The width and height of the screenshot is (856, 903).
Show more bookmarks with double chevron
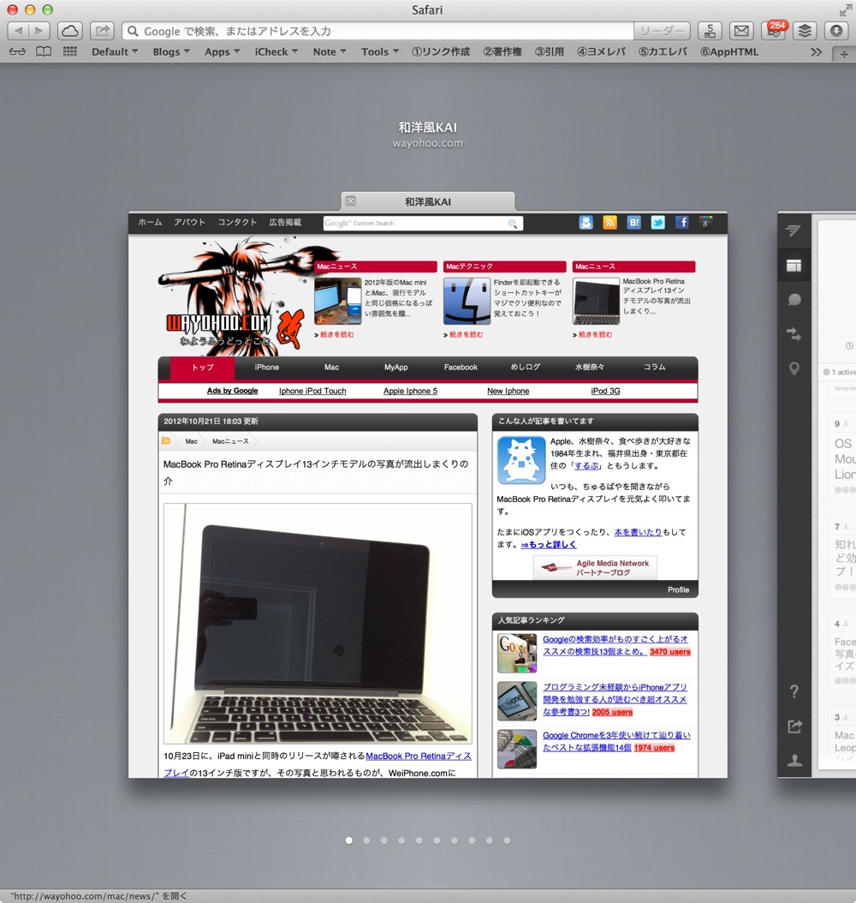pos(816,52)
